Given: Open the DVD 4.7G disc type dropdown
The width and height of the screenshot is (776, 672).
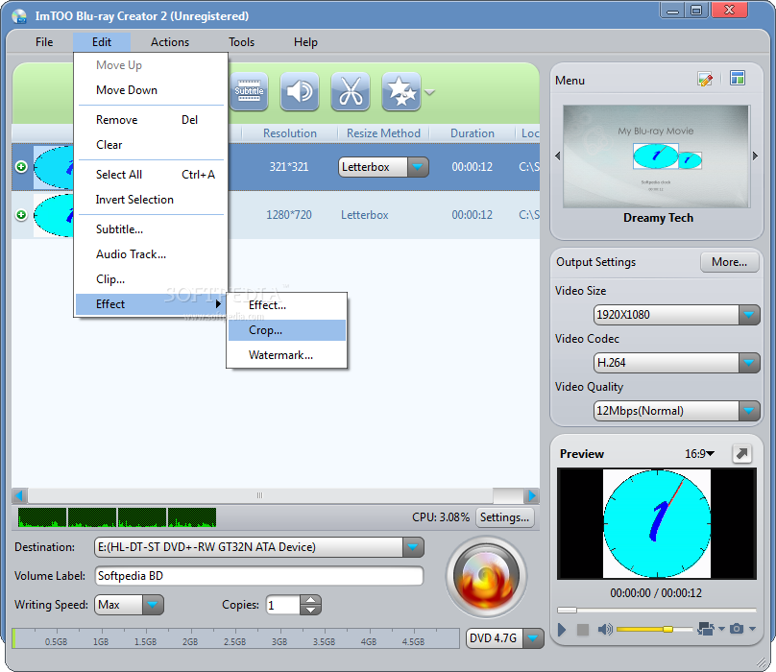Looking at the screenshot, I should point(533,637).
